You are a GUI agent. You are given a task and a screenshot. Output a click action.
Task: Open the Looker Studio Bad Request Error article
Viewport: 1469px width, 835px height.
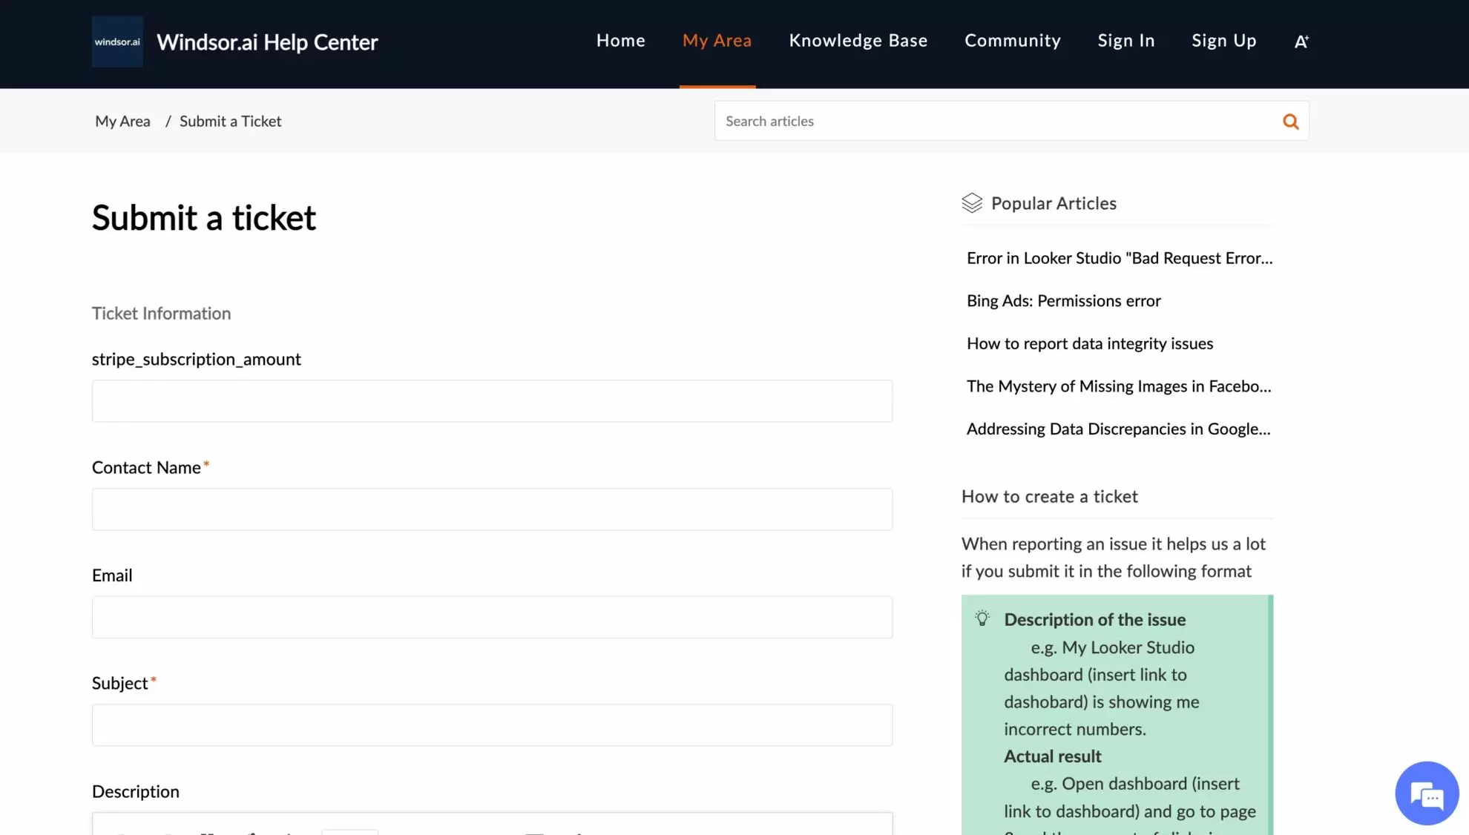(1119, 258)
